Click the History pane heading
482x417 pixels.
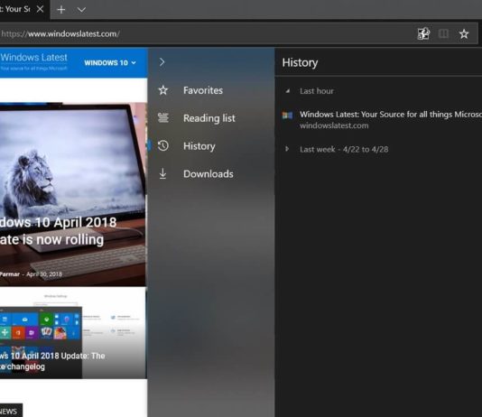click(300, 62)
